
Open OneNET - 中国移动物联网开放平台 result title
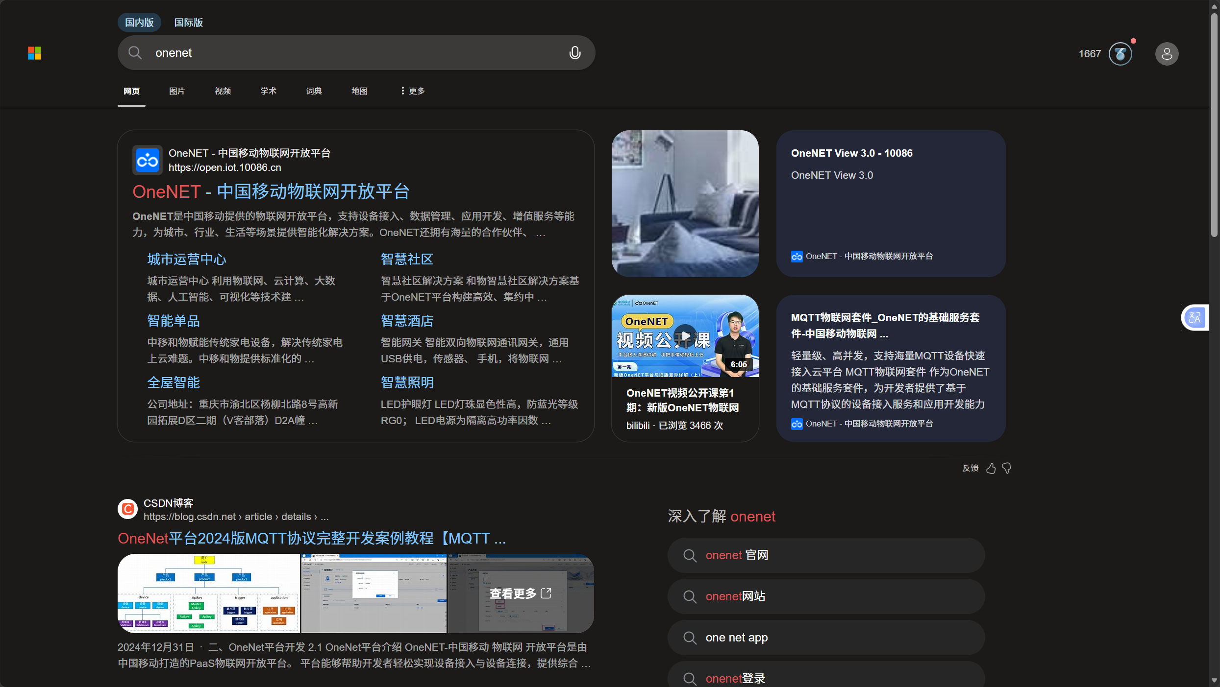[271, 191]
